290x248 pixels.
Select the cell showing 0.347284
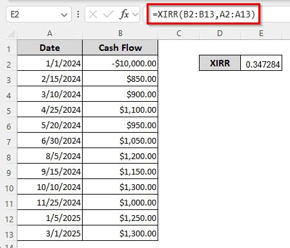click(261, 63)
